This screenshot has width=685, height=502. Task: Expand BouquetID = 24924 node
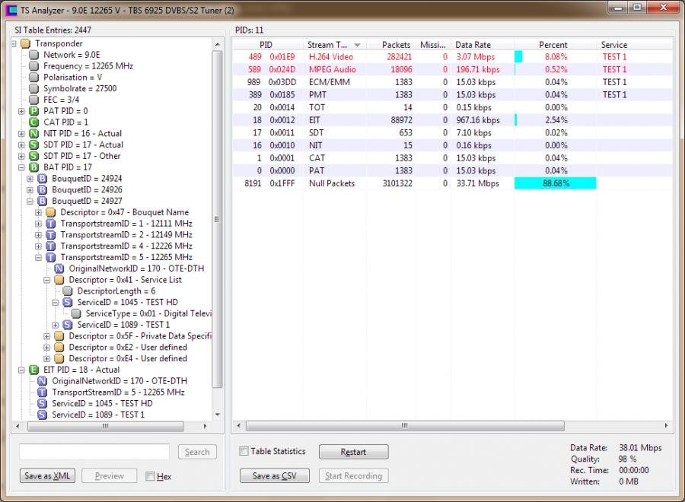click(x=30, y=179)
